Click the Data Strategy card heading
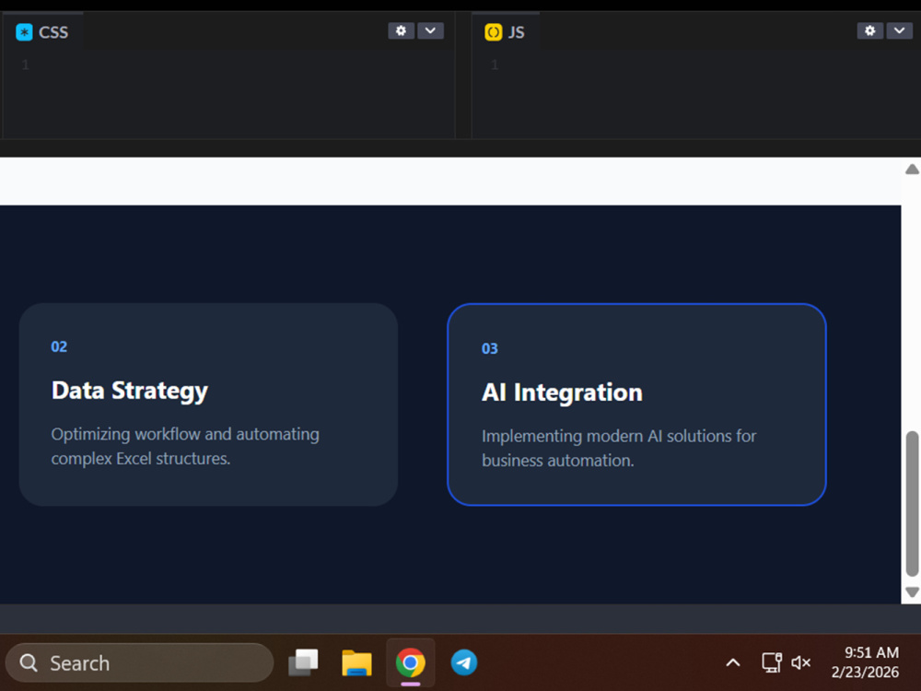921x691 pixels. 130,391
